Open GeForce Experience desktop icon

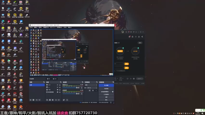[x=15, y=3]
